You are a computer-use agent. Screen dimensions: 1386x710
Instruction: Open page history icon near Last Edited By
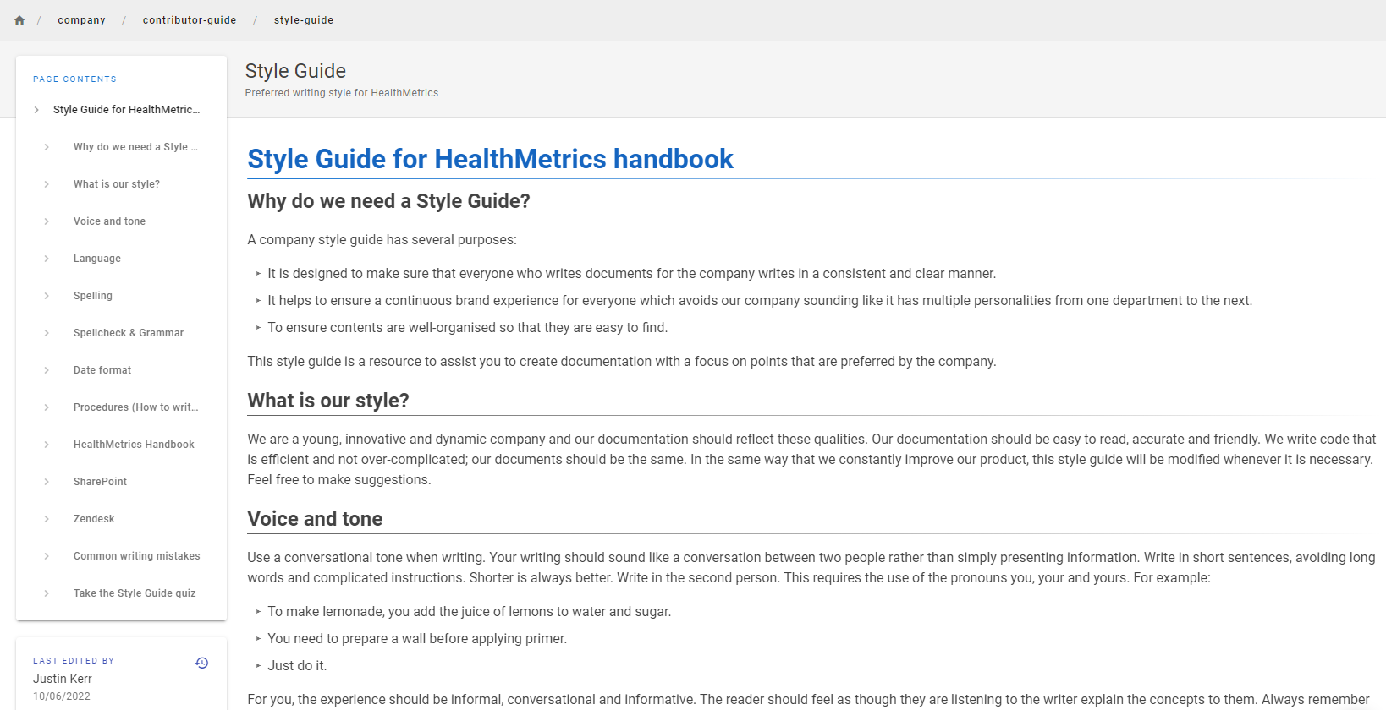(201, 663)
